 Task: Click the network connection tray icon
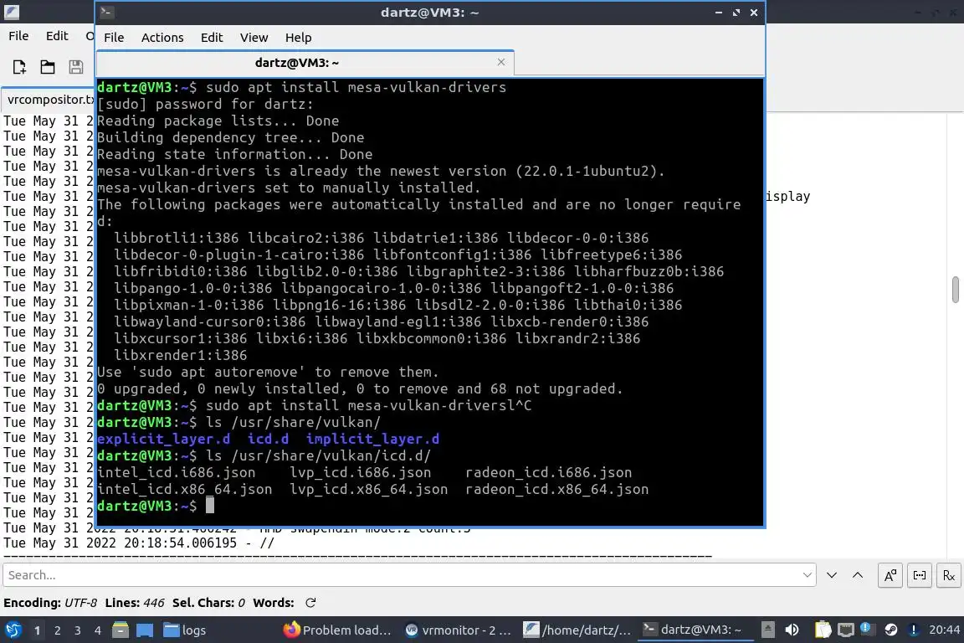click(846, 630)
